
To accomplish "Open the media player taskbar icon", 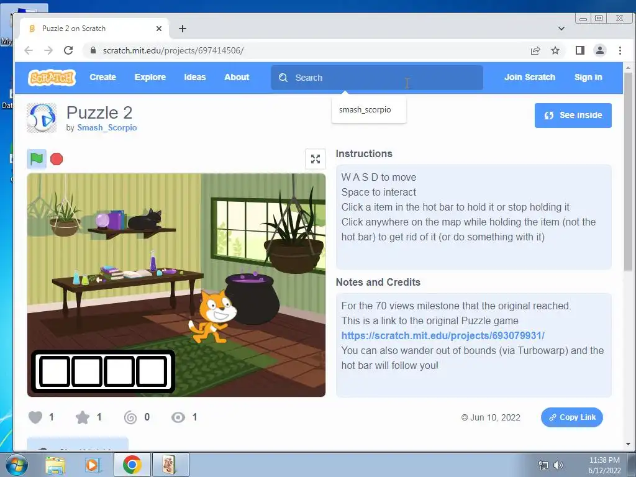I will click(x=92, y=465).
